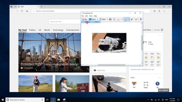Close the Start tab in Edge
The height and width of the screenshot is (102, 182).
tap(38, 7)
